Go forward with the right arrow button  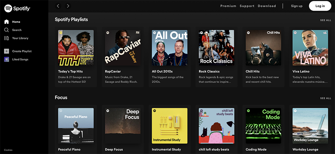click(x=68, y=6)
